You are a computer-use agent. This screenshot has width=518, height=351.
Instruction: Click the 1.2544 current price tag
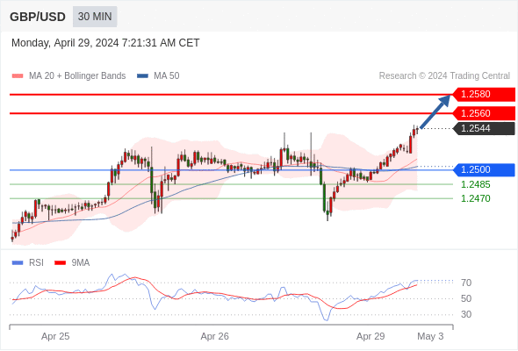(484, 128)
